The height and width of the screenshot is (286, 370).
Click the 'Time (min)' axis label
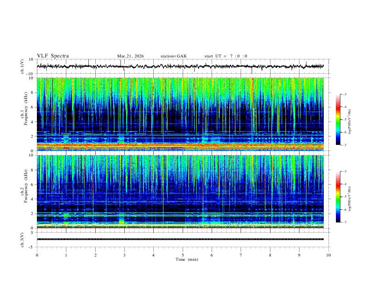187,259
